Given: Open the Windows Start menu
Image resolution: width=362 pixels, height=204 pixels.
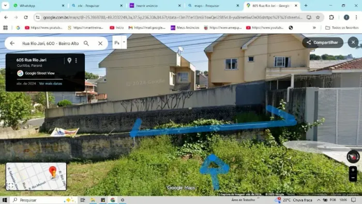Looking at the screenshot, I should pos(5,200).
